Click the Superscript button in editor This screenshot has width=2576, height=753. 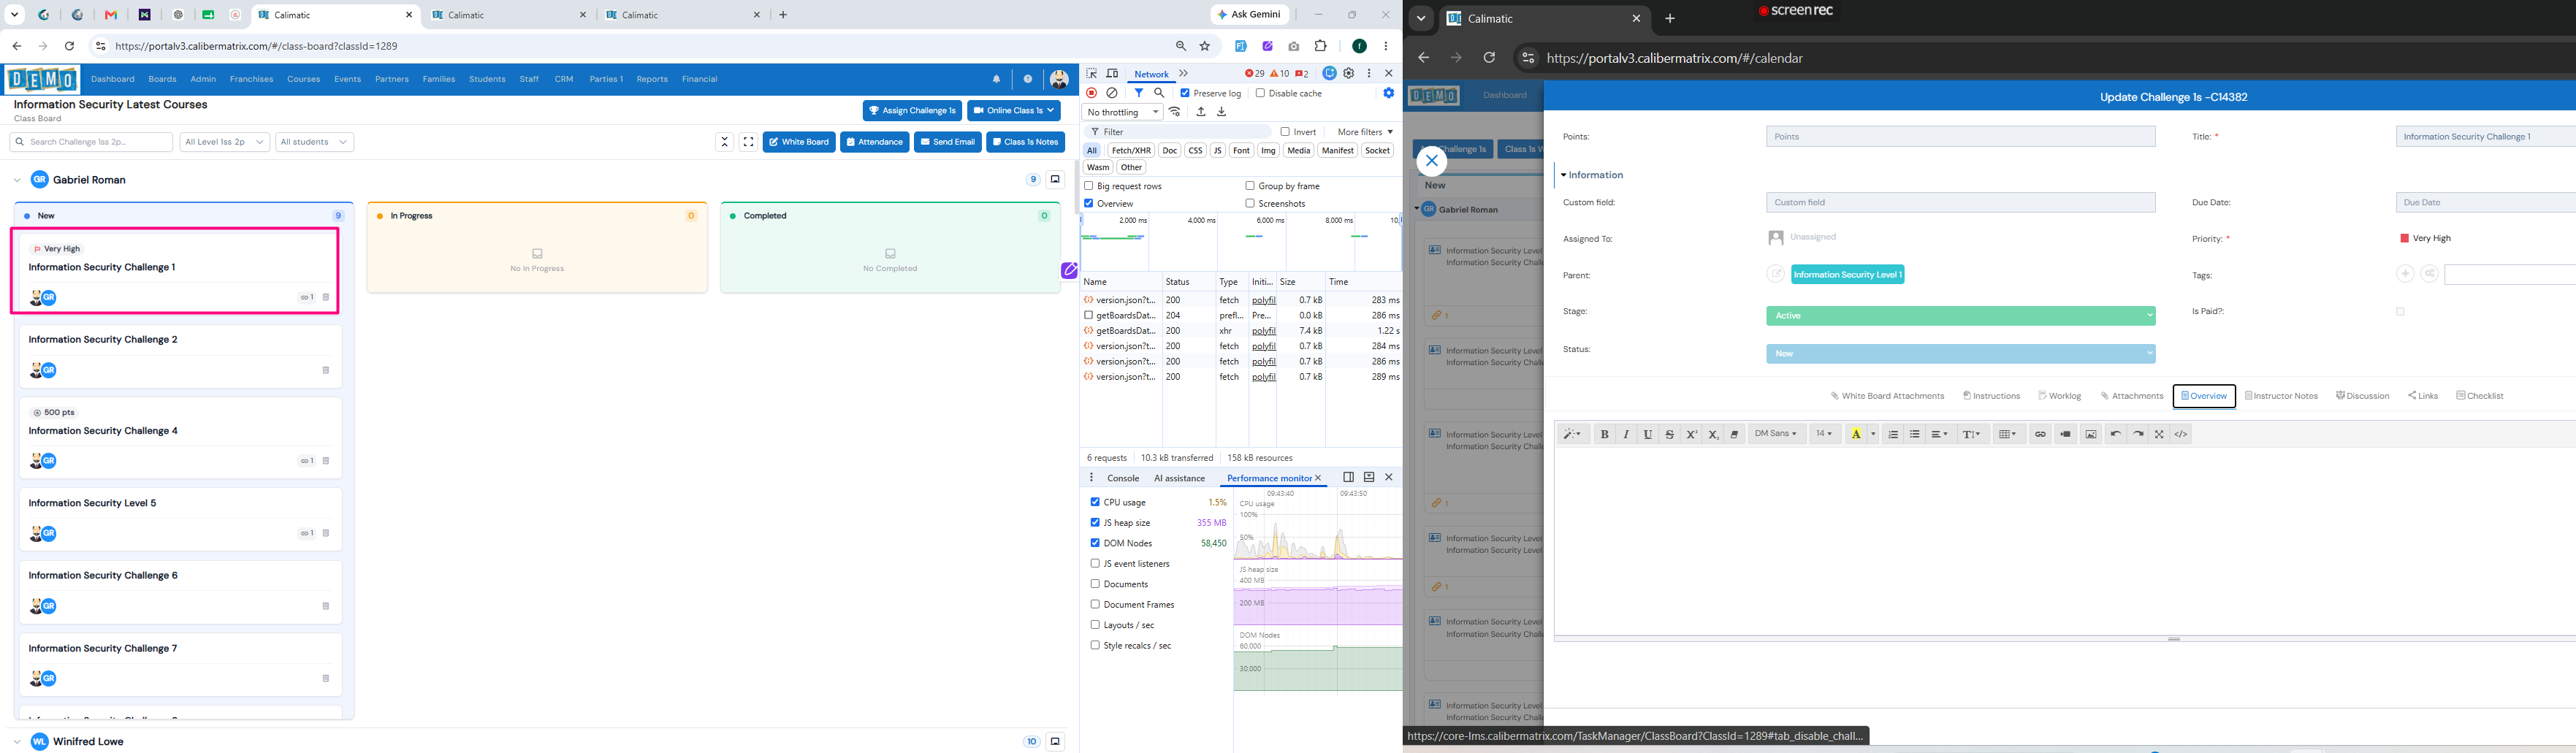[1691, 434]
